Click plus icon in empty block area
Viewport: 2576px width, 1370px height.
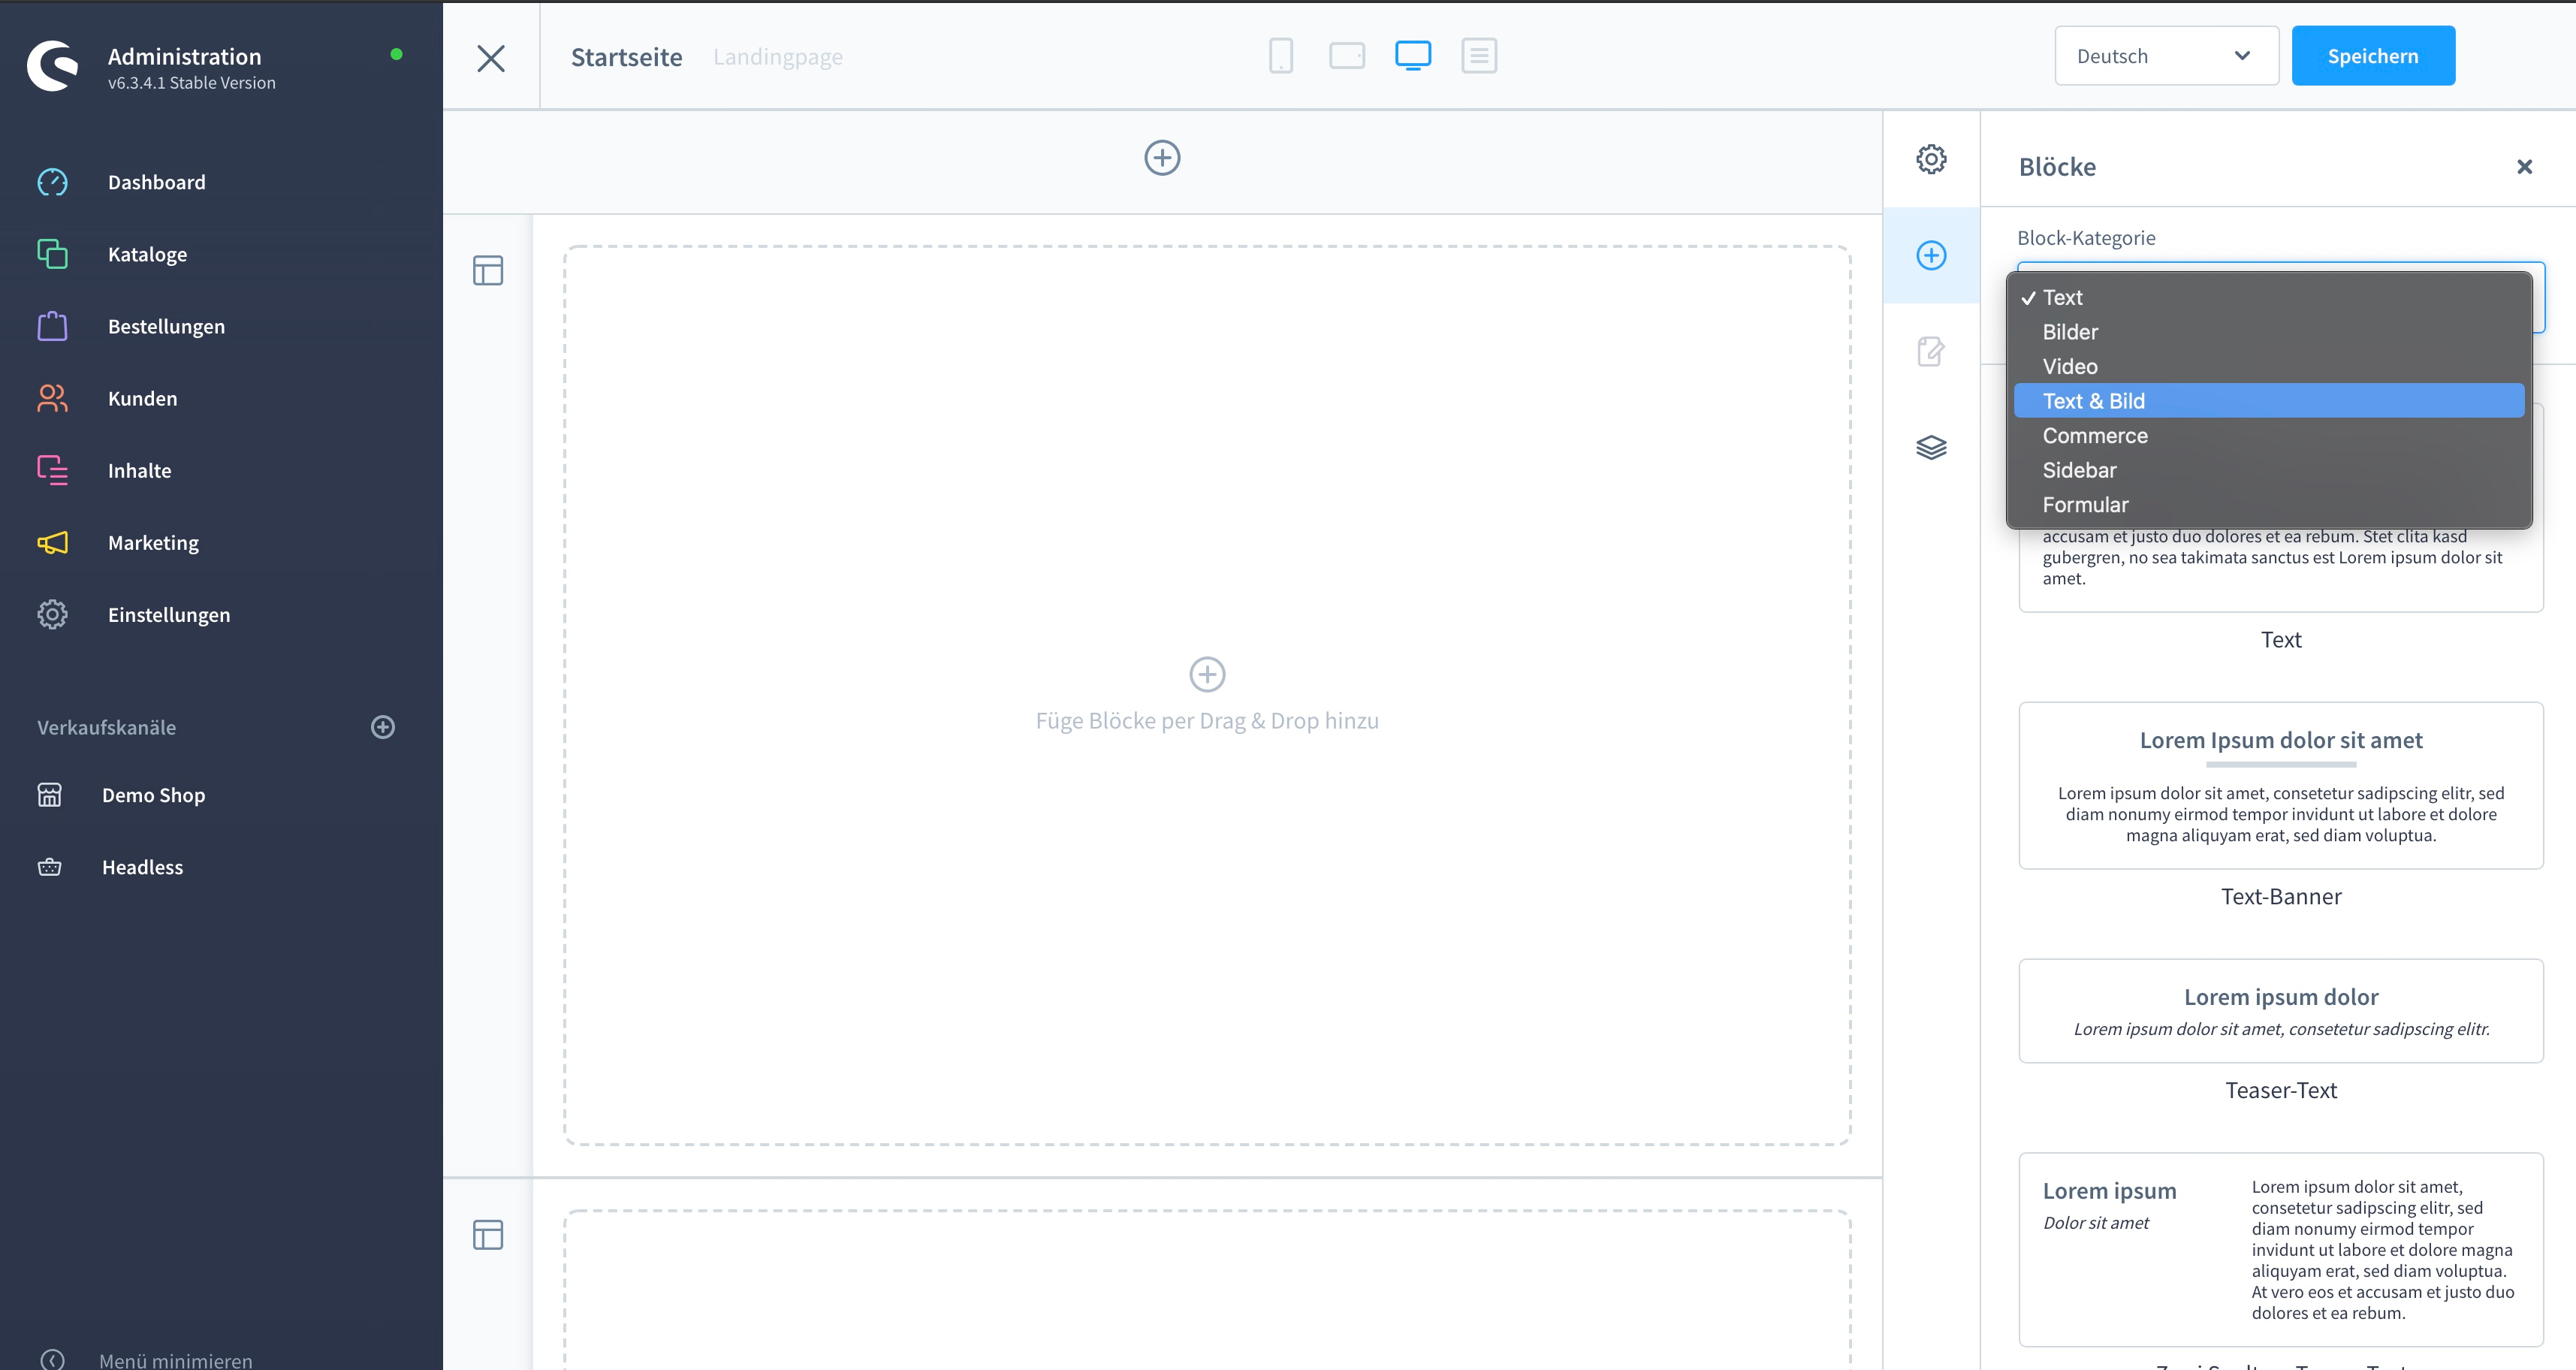(1207, 674)
